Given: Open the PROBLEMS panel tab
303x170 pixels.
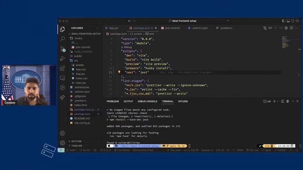Looking at the screenshot, I should pos(113,102).
